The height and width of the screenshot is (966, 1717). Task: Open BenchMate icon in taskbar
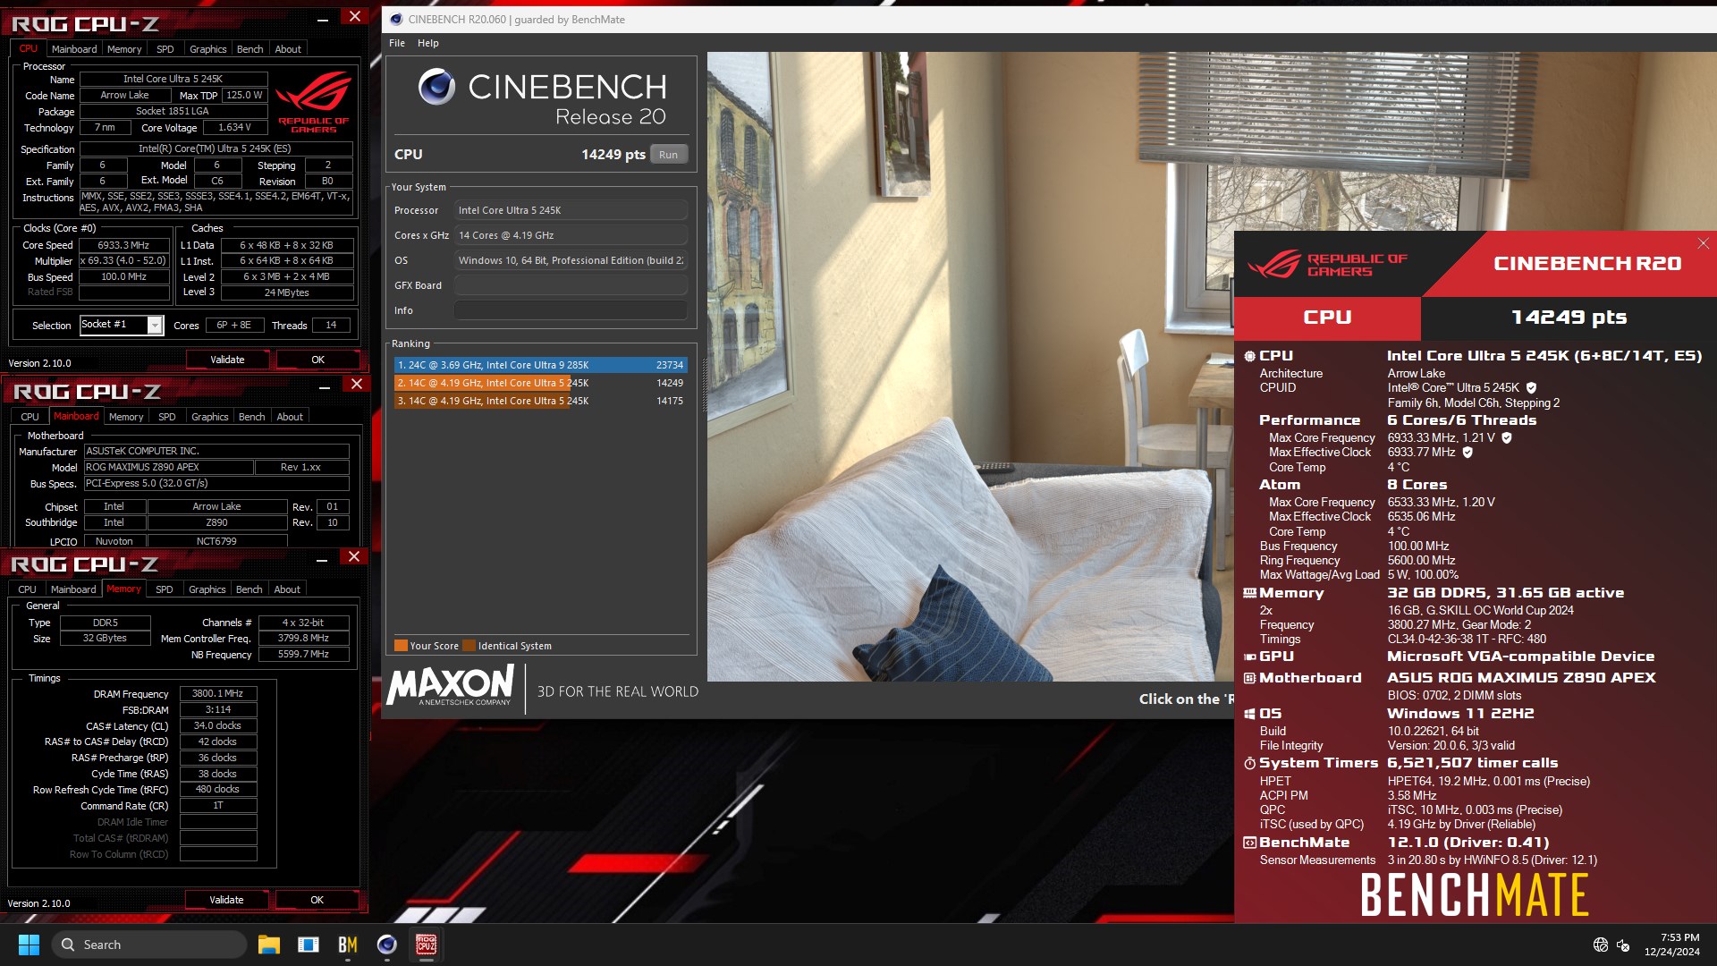coord(348,945)
